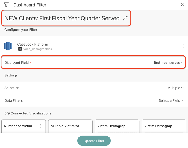Screen dimensions: 188x148
Task: Open Data Filters Select a Field dropdown
Action: (x=171, y=100)
